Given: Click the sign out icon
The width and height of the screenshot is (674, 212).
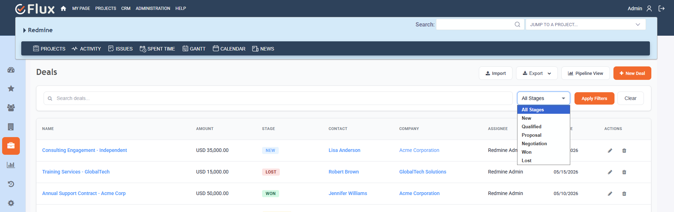Looking at the screenshot, I should 662,8.
